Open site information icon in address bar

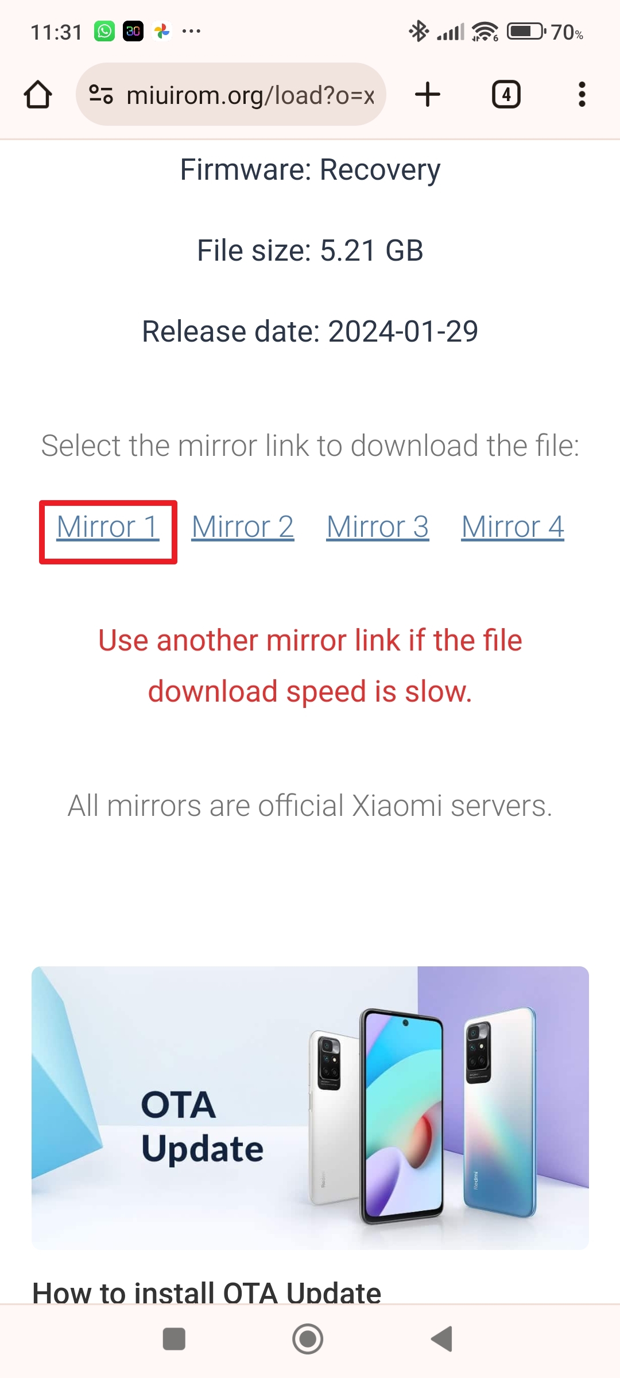click(x=101, y=95)
